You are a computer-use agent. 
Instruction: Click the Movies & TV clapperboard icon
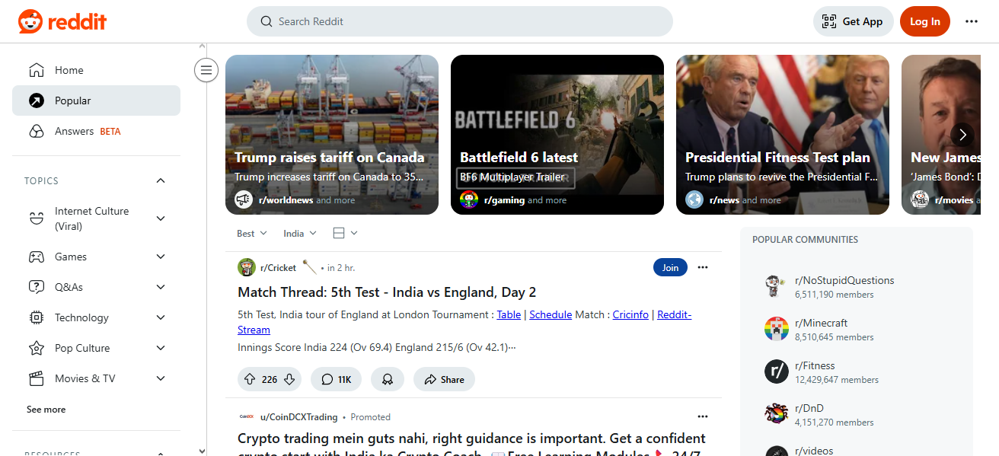(x=36, y=378)
